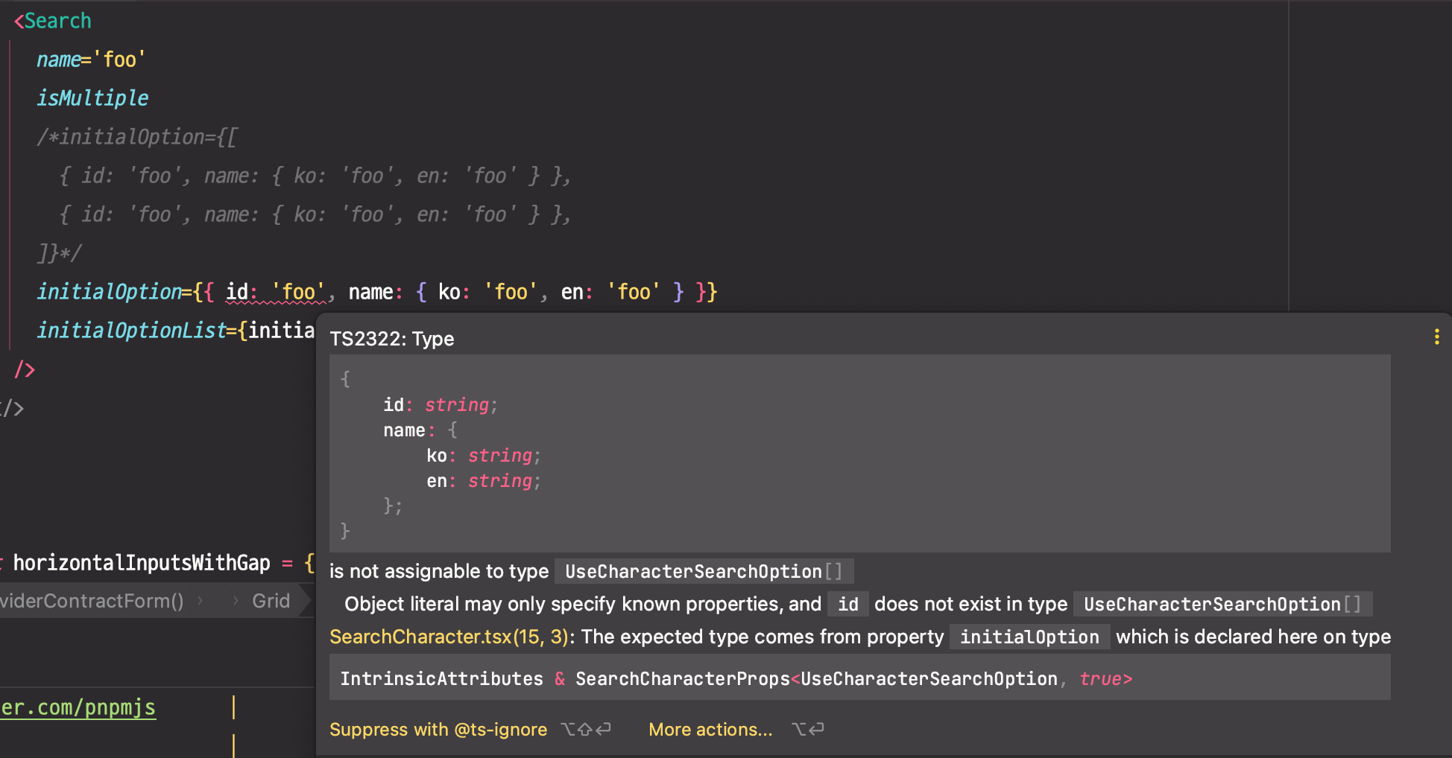
Task: Click the 'name: {' line in tooltip
Action: [x=420, y=430]
